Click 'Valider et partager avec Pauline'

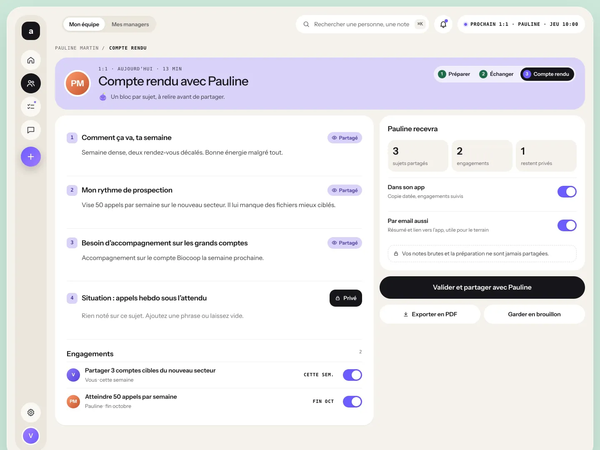coord(482,287)
